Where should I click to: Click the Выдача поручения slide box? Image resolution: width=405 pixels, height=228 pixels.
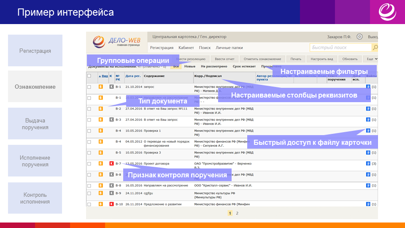35,124
